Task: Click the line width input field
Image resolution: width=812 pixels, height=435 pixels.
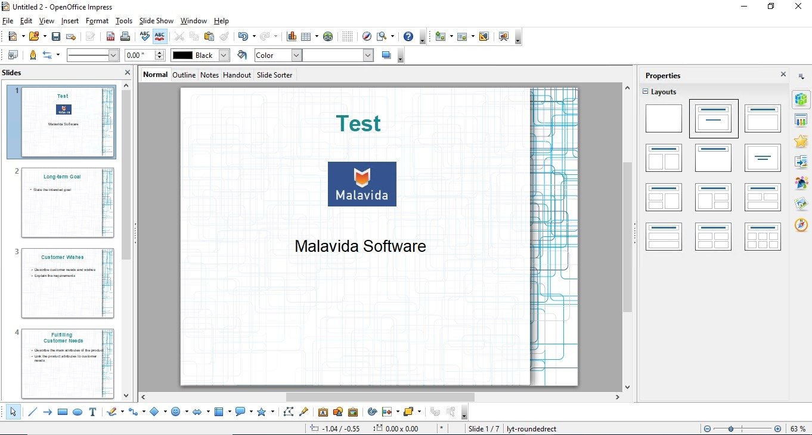Action: pyautogui.click(x=140, y=55)
